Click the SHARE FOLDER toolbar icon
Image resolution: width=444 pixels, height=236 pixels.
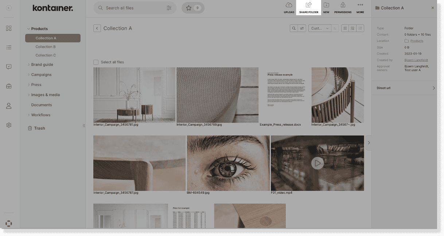308,7
